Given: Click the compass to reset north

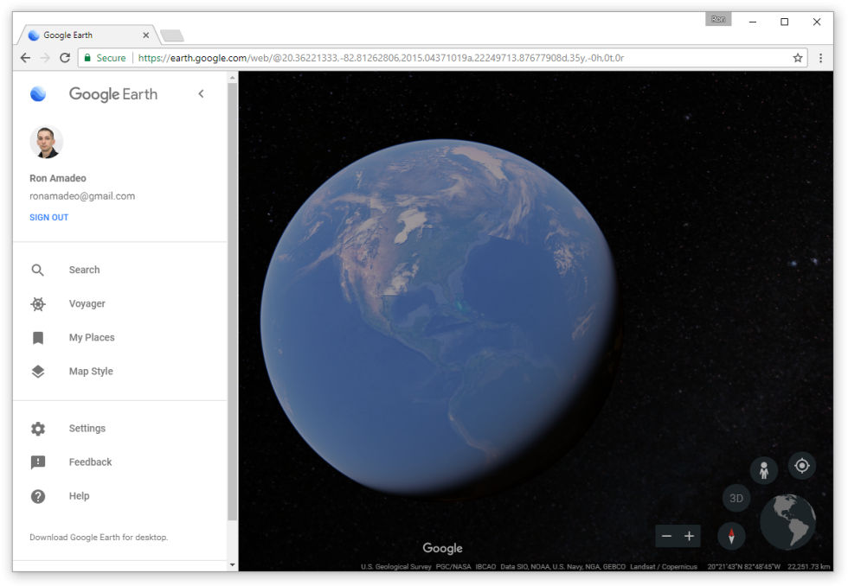Looking at the screenshot, I should pos(731,536).
